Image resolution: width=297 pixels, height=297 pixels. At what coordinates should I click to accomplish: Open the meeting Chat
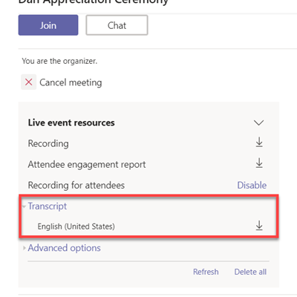(x=117, y=25)
